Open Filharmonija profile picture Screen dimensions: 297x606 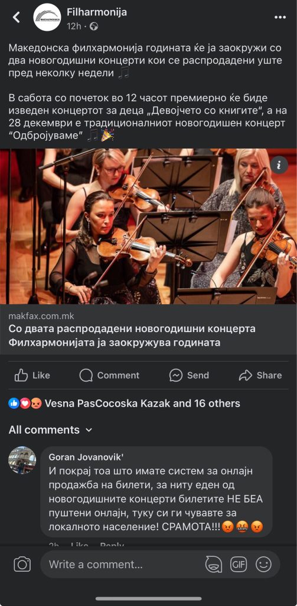(x=47, y=17)
